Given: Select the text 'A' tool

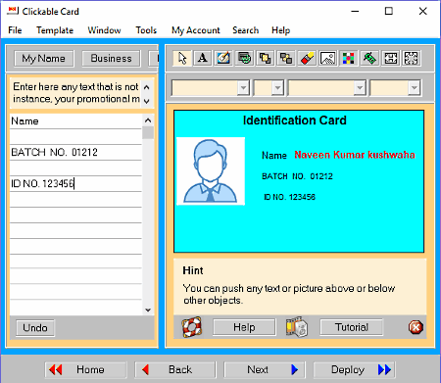Looking at the screenshot, I should point(203,59).
